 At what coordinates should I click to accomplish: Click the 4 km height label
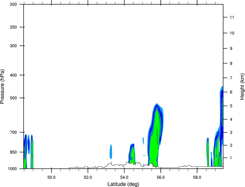point(231,119)
